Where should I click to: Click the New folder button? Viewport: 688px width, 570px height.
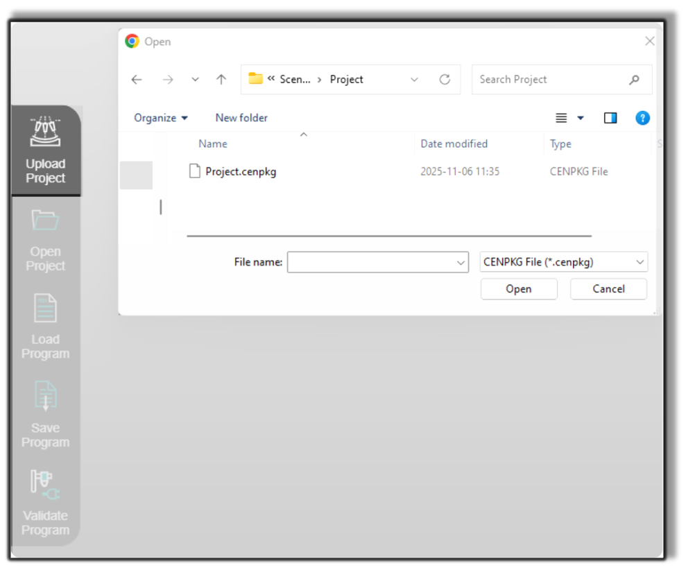coord(241,118)
